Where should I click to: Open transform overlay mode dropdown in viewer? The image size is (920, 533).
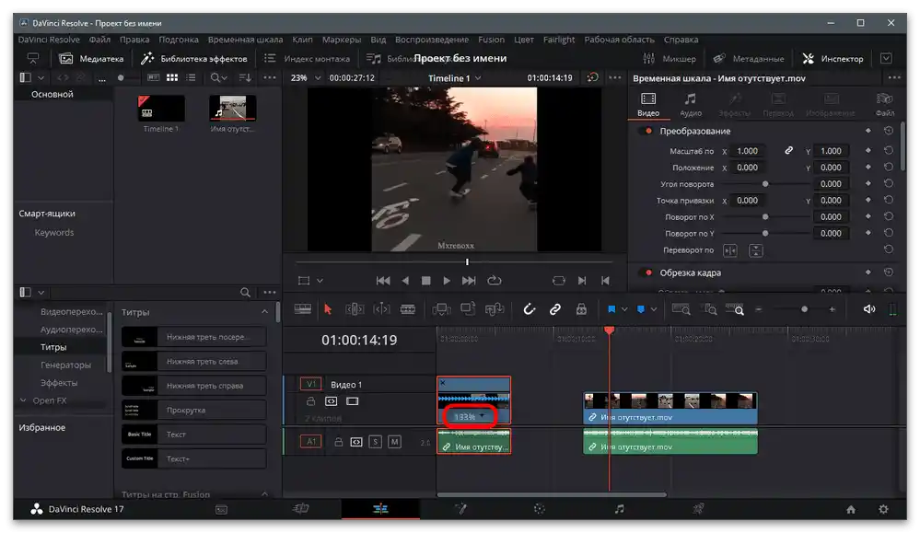(320, 281)
